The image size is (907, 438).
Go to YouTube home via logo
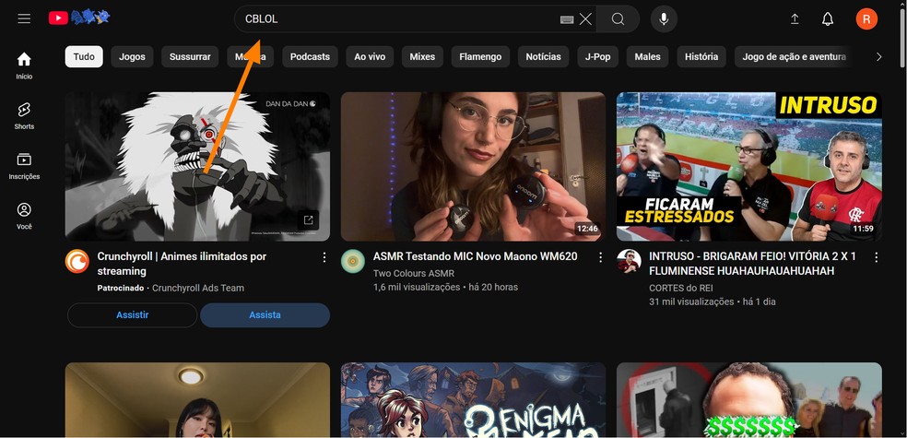[x=78, y=18]
